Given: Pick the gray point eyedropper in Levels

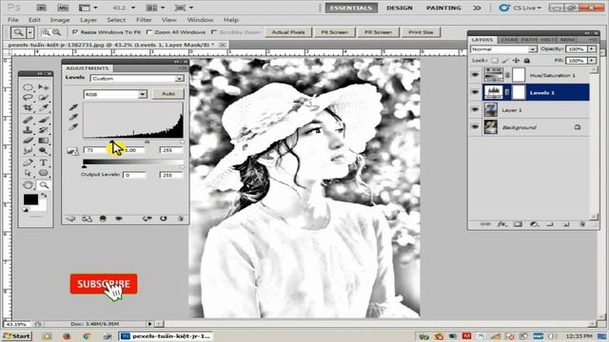Looking at the screenshot, I should 73,117.
